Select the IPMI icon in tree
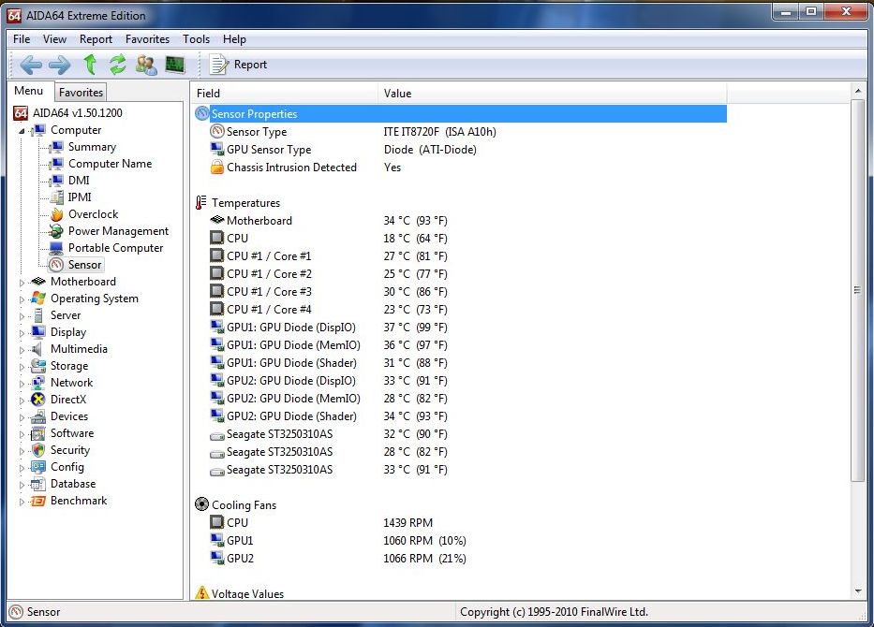This screenshot has height=627, width=874. (x=56, y=197)
